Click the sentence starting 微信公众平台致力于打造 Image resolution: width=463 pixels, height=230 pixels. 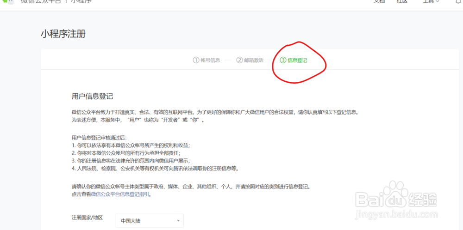pos(216,112)
